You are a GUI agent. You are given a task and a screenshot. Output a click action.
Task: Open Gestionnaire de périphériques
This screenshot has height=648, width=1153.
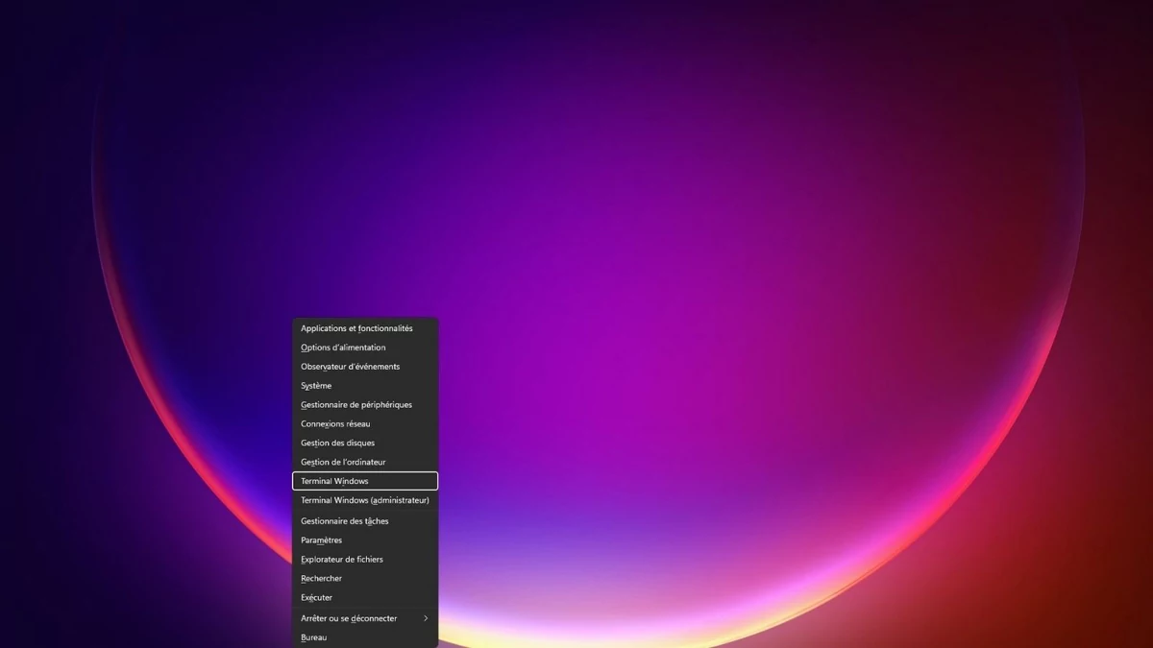click(365, 405)
